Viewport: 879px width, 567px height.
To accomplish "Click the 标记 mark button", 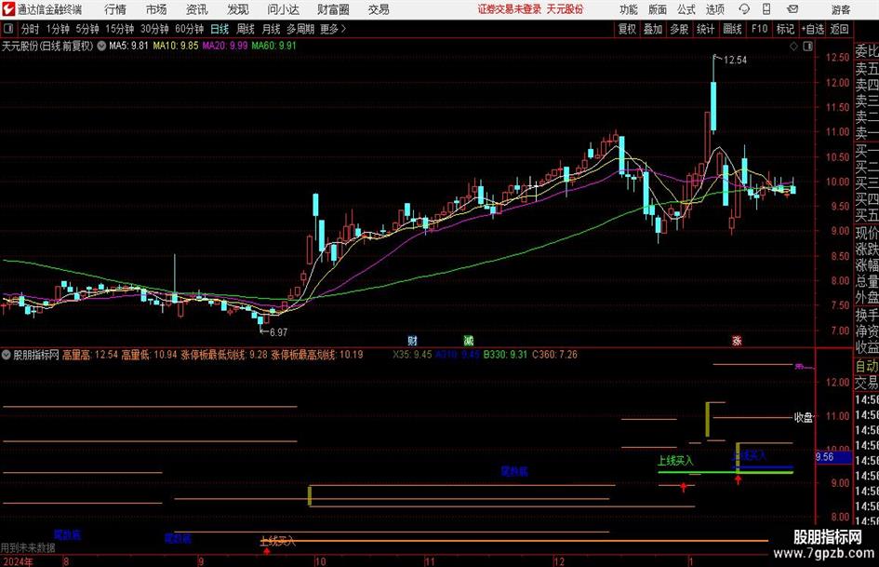I will click(785, 29).
